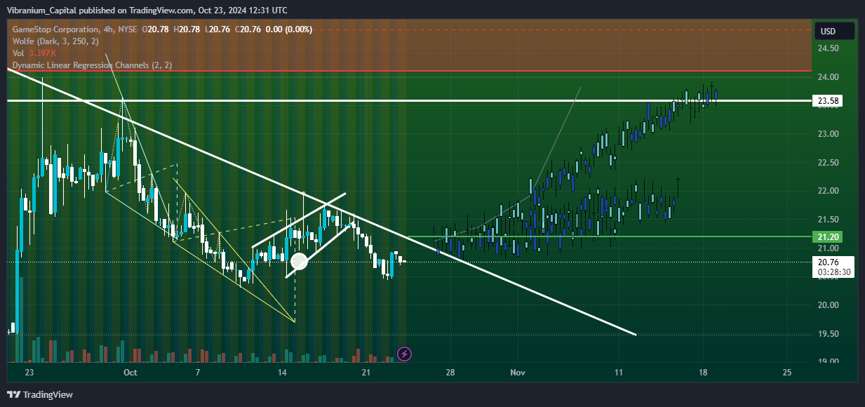Select the 23.58 price label
Screen dimensions: 865x407
(x=829, y=101)
